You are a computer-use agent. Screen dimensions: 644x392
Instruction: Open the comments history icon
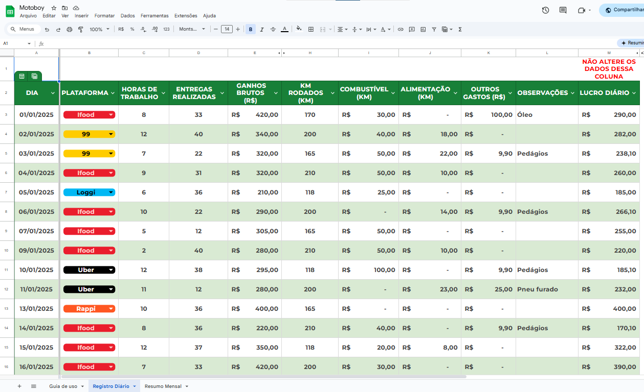click(563, 10)
